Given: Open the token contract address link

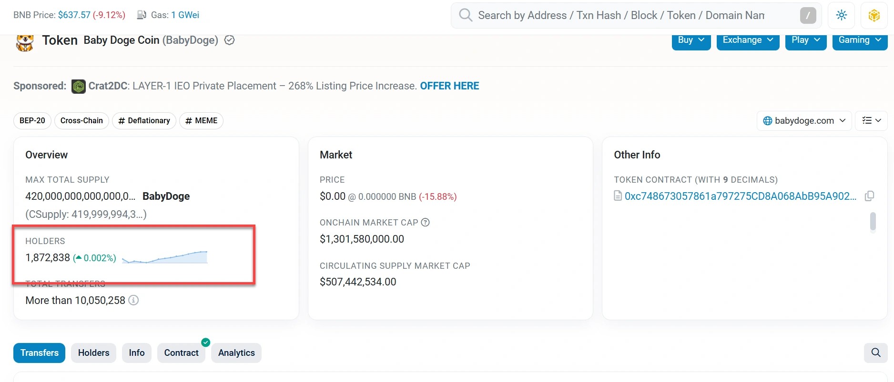Looking at the screenshot, I should click(x=740, y=196).
